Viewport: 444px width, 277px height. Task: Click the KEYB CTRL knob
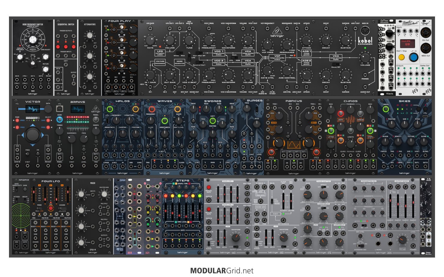coord(267,71)
